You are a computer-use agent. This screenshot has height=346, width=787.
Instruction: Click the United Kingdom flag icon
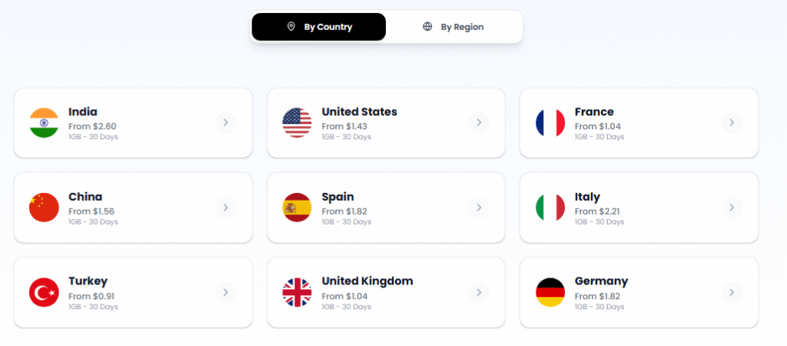point(297,292)
